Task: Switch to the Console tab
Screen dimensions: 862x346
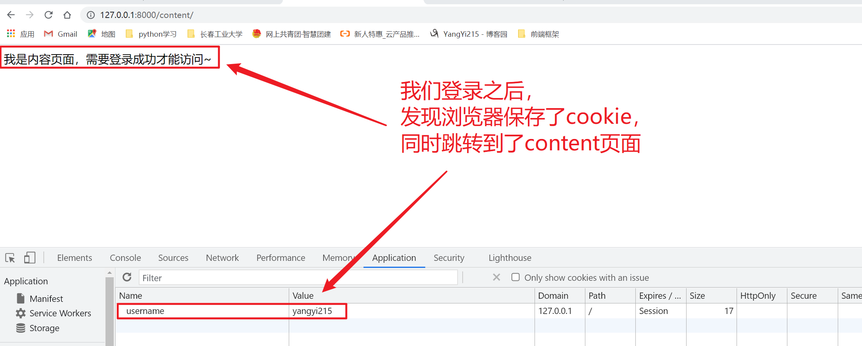Action: click(x=125, y=258)
